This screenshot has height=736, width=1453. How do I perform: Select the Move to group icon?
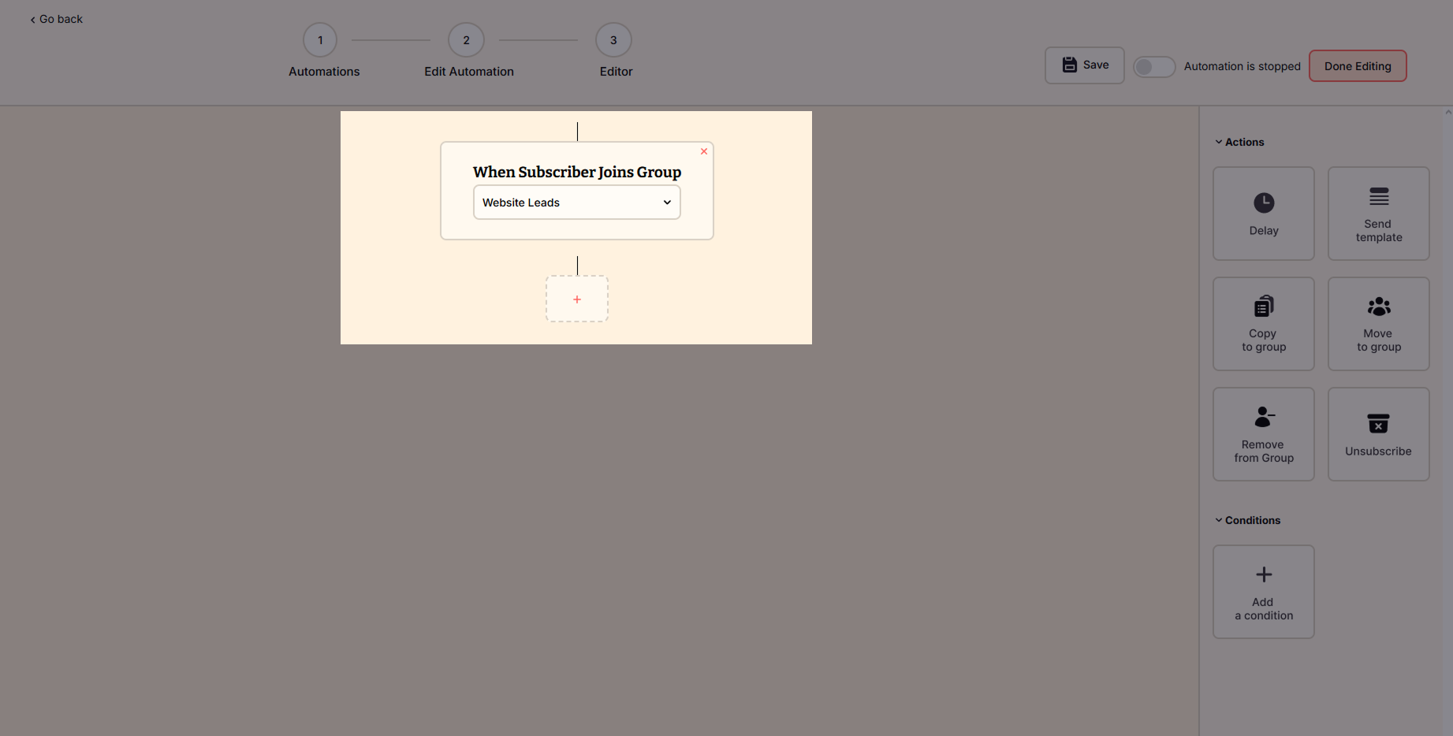pos(1378,307)
